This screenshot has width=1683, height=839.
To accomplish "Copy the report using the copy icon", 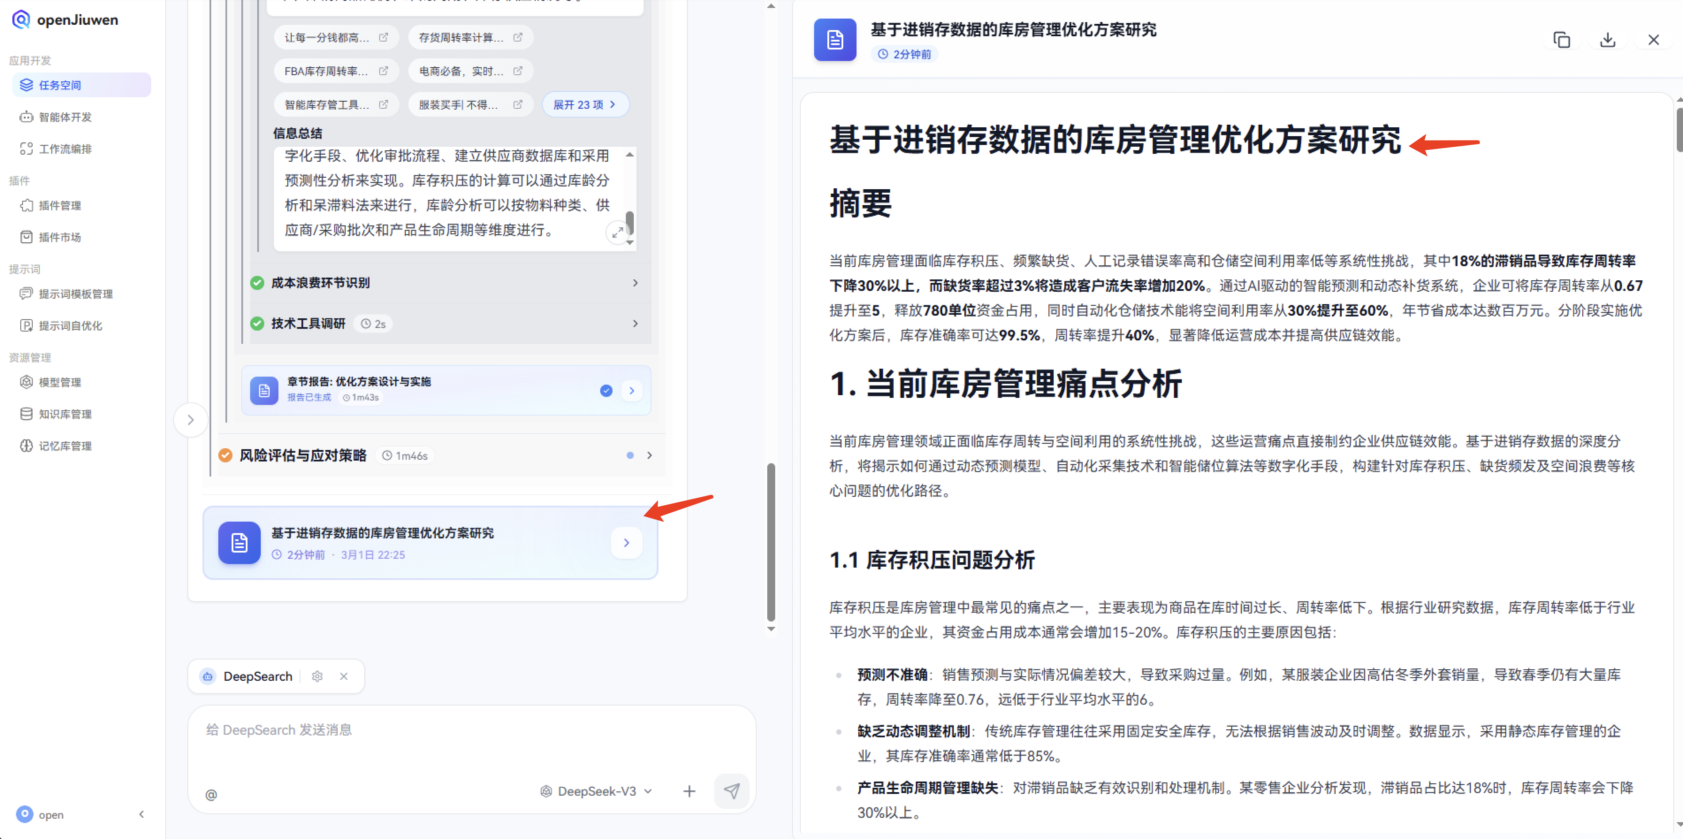I will 1562,40.
